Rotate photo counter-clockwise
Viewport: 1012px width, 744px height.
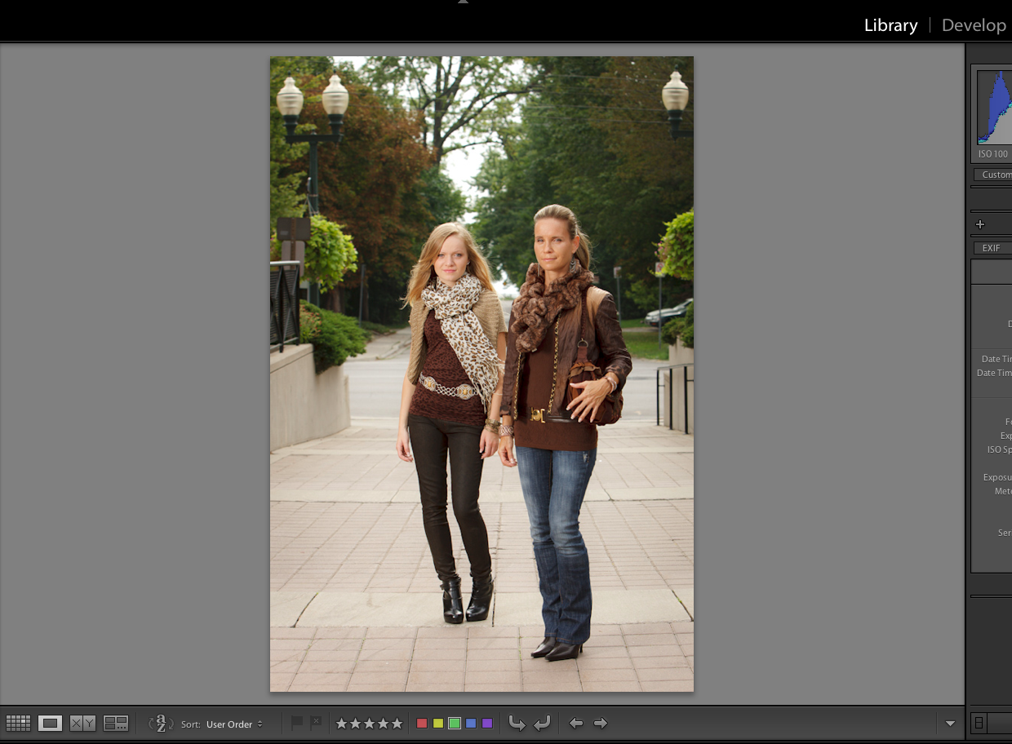[517, 724]
